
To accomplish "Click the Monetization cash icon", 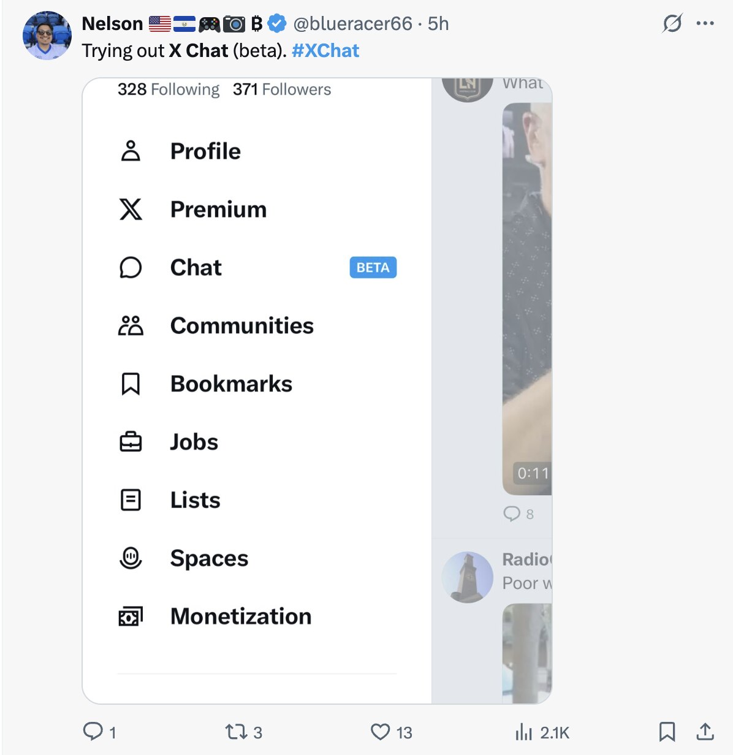I will tap(131, 617).
